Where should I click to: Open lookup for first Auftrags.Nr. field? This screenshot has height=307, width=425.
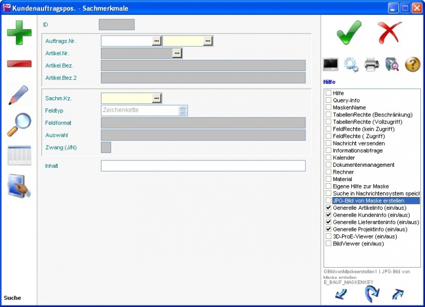click(x=156, y=41)
